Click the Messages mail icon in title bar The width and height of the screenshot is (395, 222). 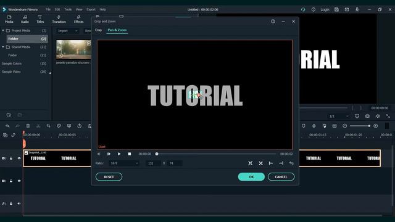pyautogui.click(x=347, y=10)
